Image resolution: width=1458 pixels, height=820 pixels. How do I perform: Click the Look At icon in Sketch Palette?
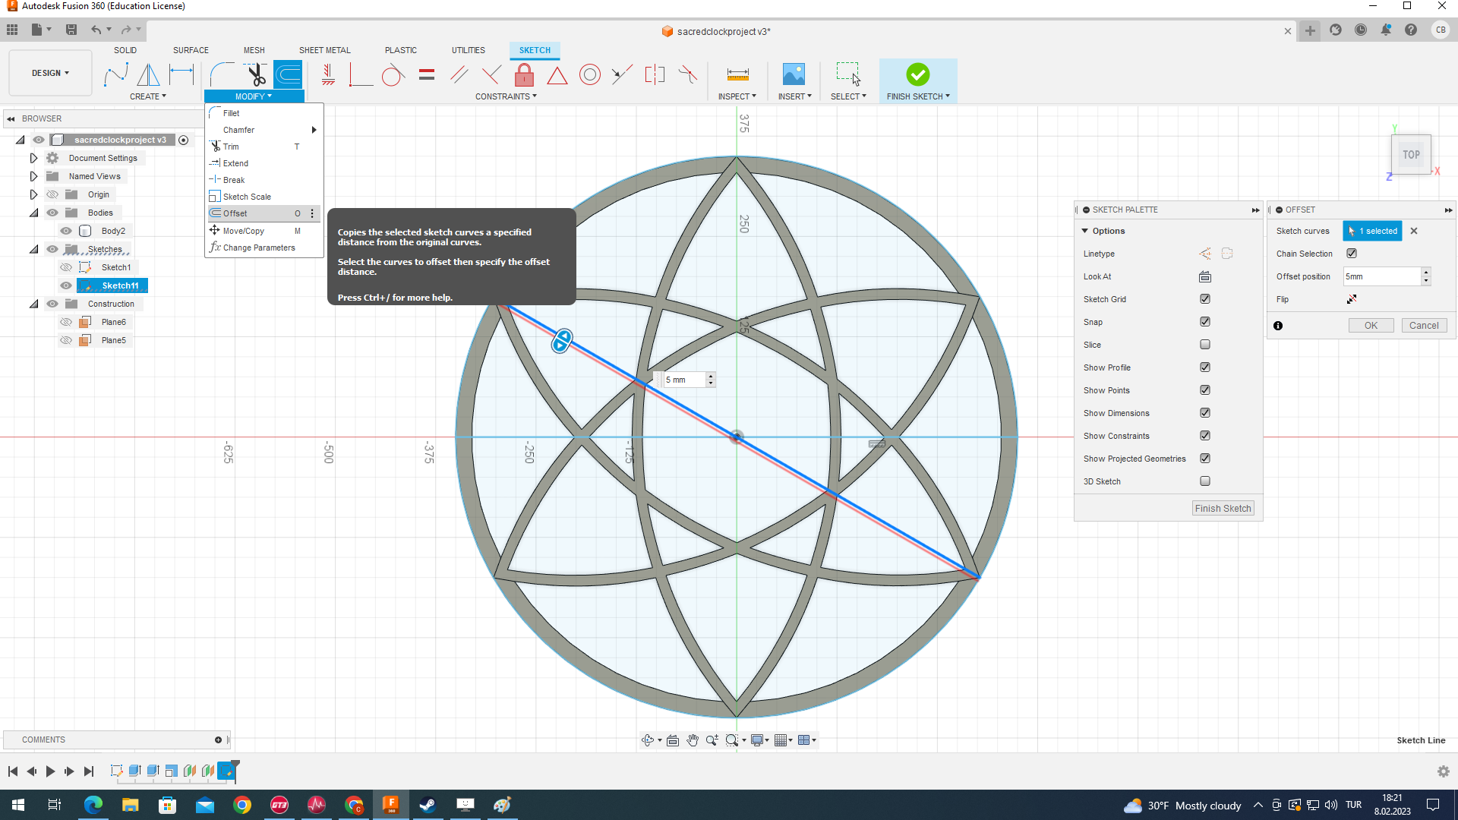click(1205, 276)
